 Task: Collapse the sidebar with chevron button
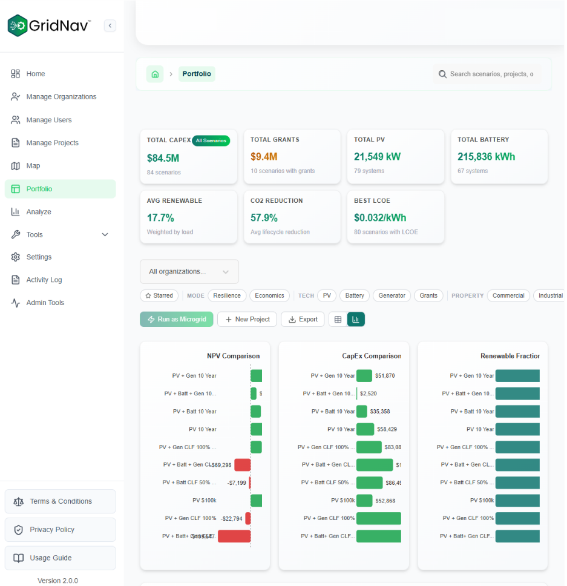tap(110, 25)
